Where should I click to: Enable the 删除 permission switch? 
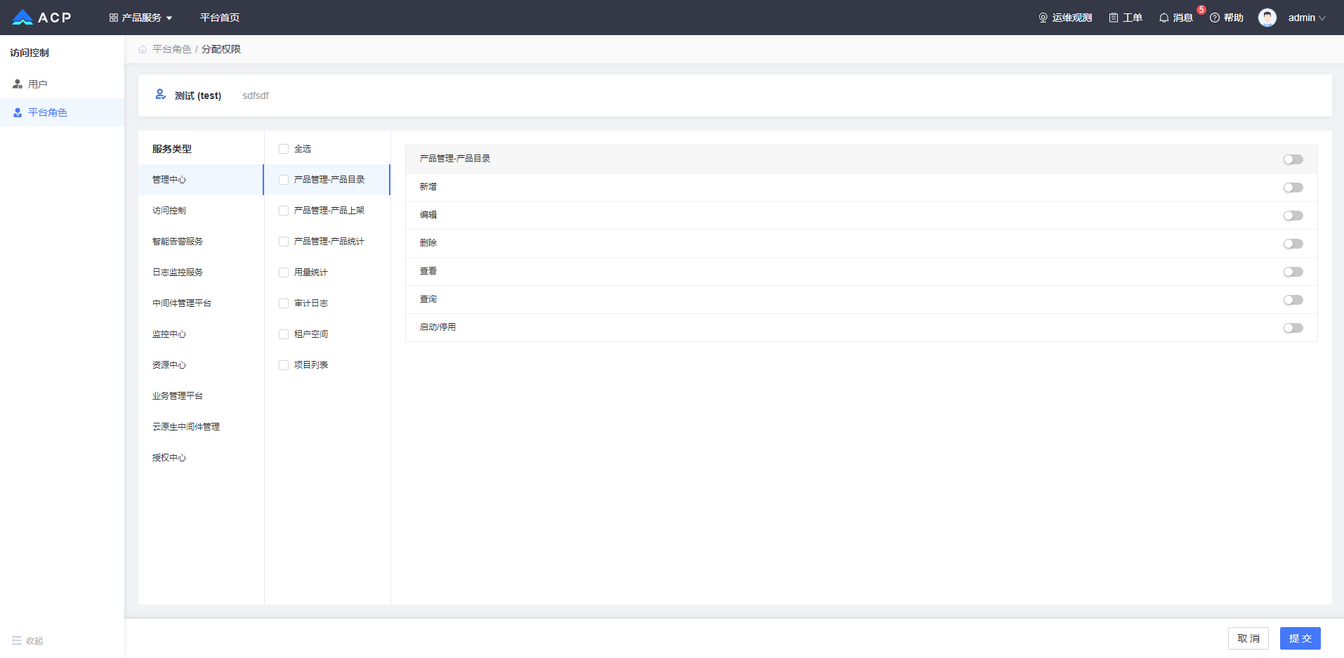[1293, 244]
